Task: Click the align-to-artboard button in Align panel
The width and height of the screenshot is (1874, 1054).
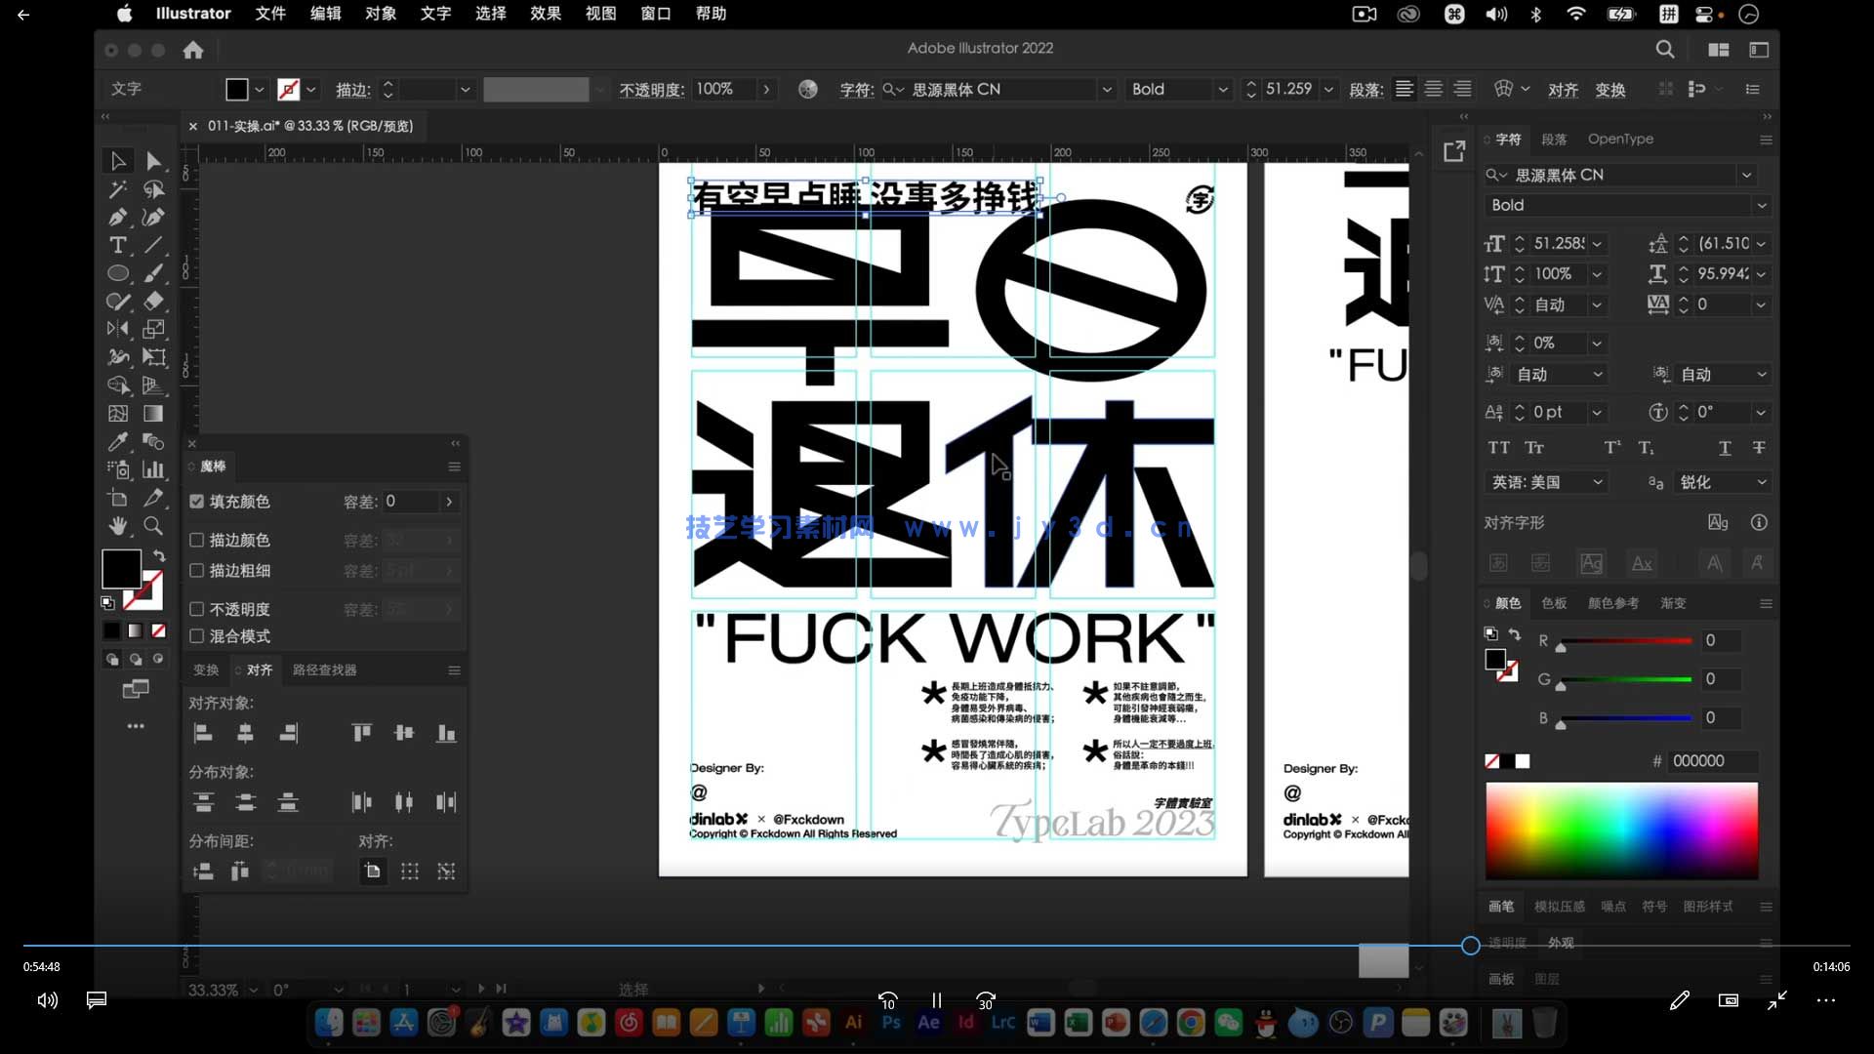Action: click(372, 871)
